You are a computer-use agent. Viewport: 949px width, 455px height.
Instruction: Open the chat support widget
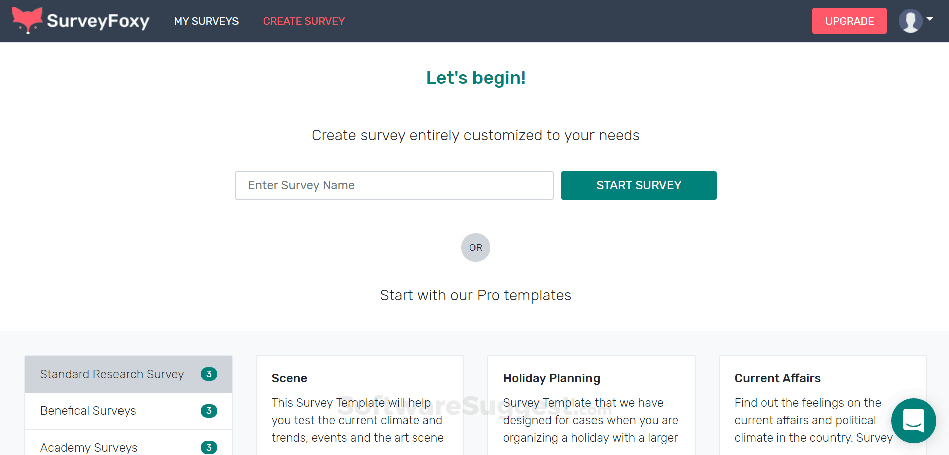click(x=913, y=420)
